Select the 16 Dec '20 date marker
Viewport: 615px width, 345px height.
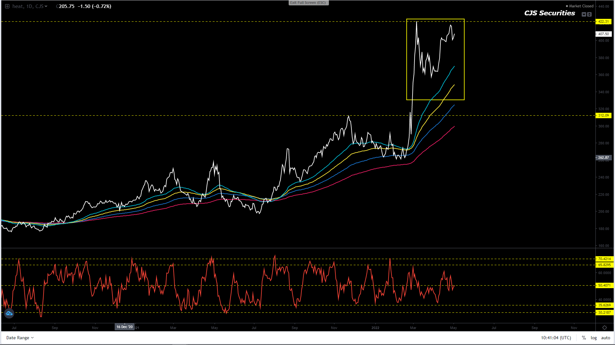point(124,327)
